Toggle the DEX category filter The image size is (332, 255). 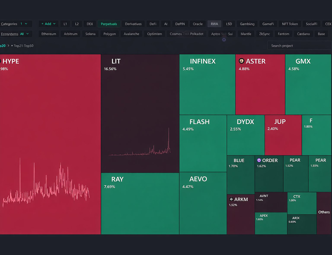click(90, 24)
